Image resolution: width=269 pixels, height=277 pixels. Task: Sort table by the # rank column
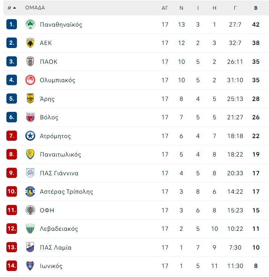coord(12,8)
